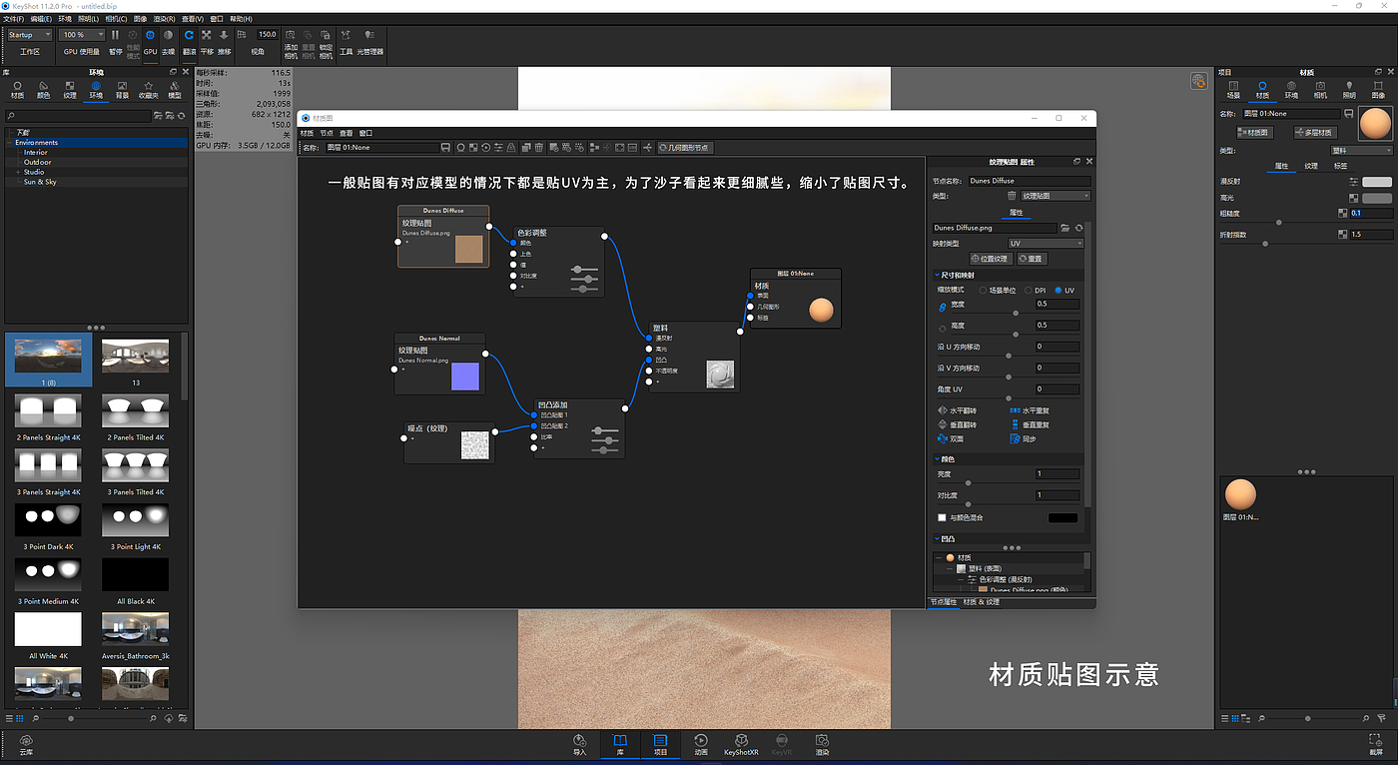Click the 多层材质 button
The width and height of the screenshot is (1398, 765).
pos(1313,132)
